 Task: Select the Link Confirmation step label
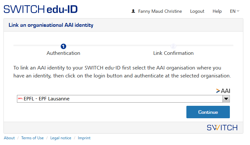tap(173, 53)
